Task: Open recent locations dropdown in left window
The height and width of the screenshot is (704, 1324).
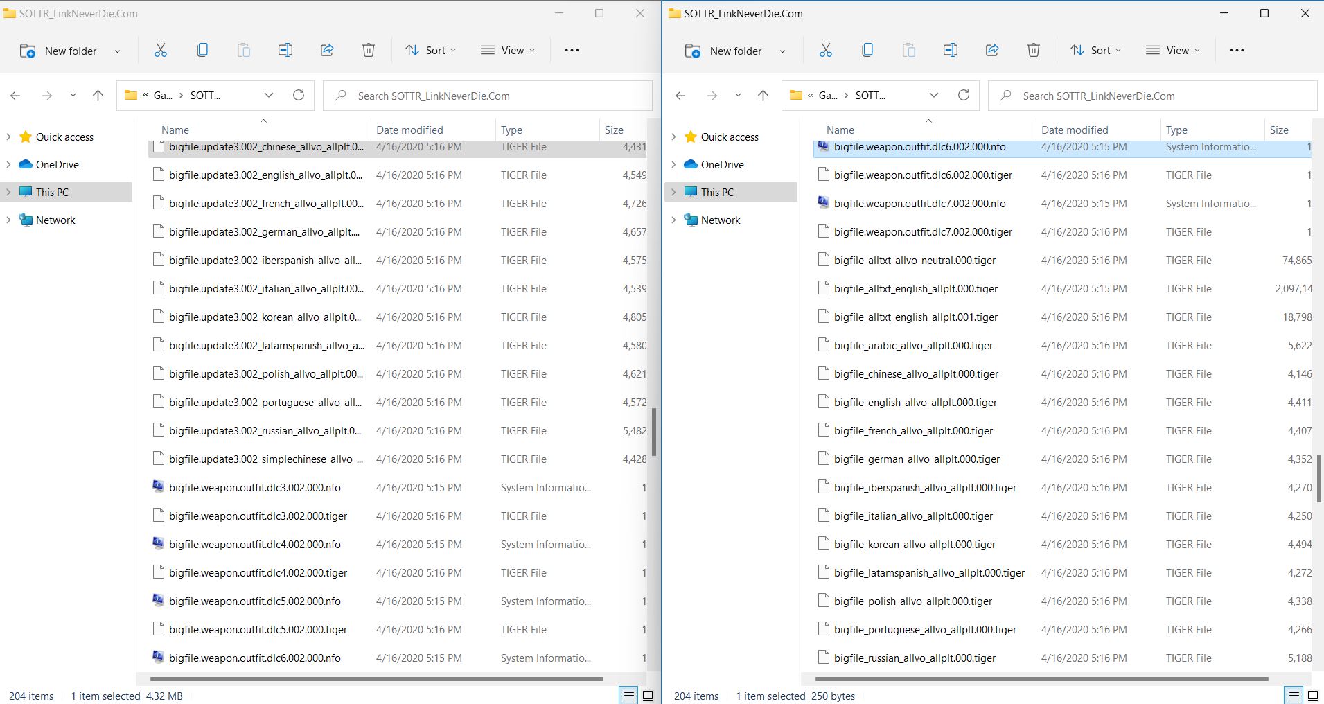Action: (73, 96)
